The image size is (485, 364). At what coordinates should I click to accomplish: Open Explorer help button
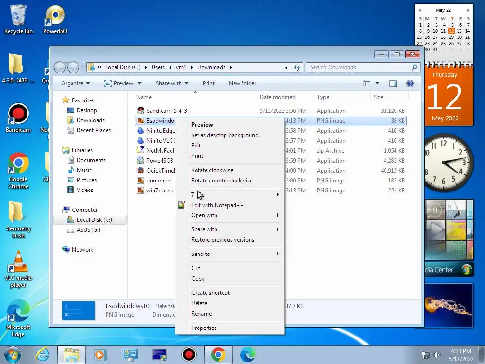coord(410,83)
